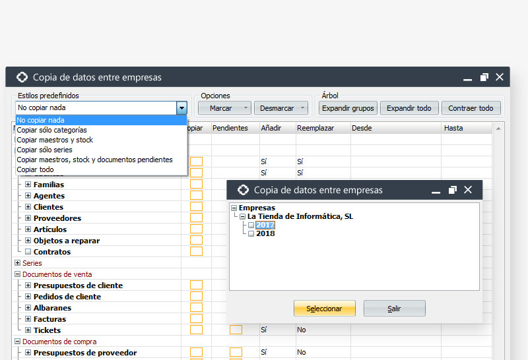Check the 2018 company year checkbox
The height and width of the screenshot is (360, 528).
(x=251, y=233)
